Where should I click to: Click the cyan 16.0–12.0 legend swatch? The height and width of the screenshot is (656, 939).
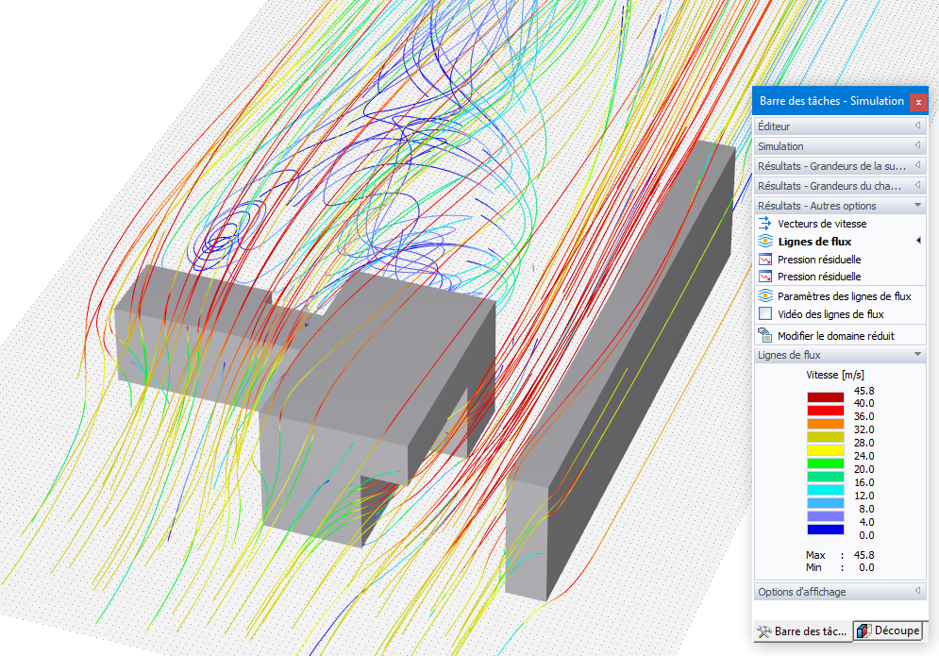coord(825,490)
